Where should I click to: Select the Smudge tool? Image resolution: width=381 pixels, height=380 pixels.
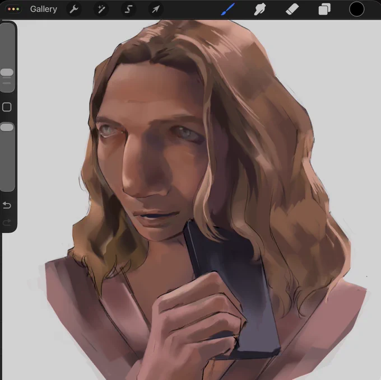(260, 10)
